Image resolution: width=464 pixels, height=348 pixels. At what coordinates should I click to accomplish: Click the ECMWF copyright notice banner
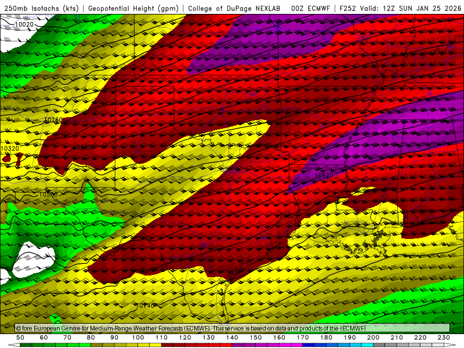[233, 328]
